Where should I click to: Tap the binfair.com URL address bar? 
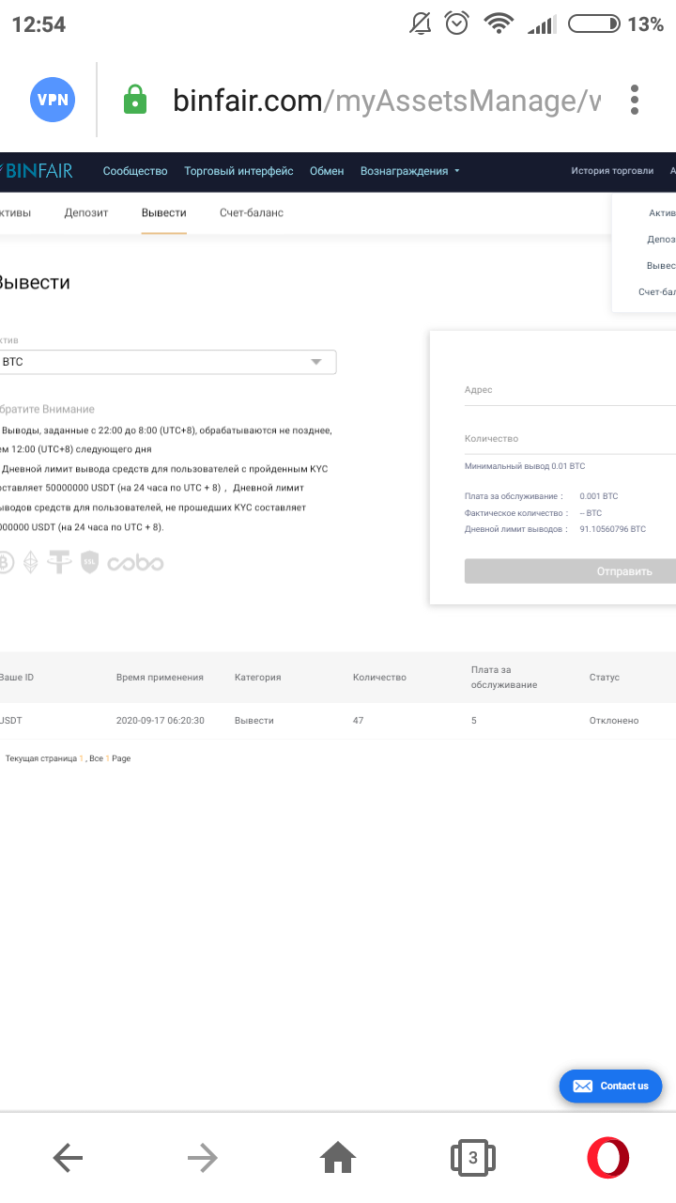[x=386, y=101]
